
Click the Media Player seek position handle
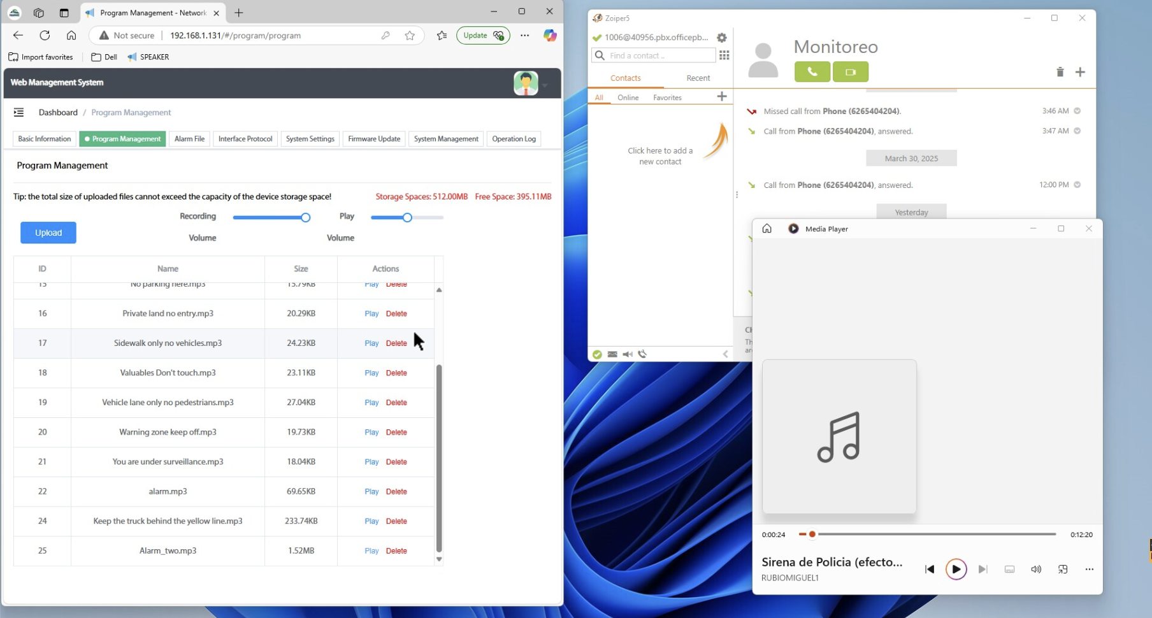[812, 535]
